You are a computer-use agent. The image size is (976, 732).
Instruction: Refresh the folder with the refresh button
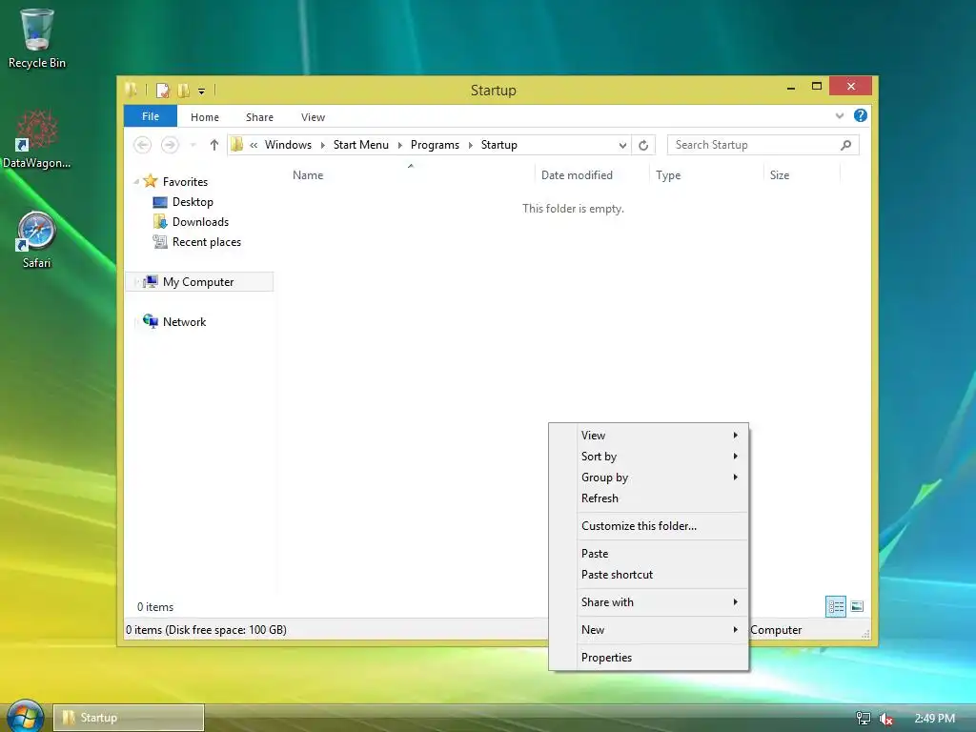click(643, 145)
